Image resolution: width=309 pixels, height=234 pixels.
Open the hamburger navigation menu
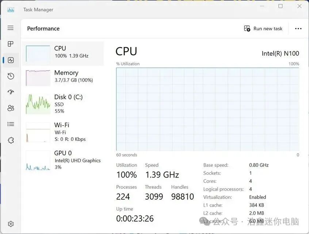(x=11, y=28)
